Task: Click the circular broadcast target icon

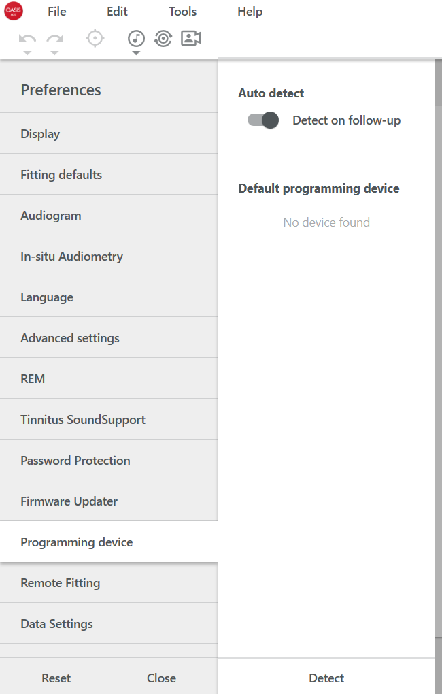Action: tap(163, 39)
